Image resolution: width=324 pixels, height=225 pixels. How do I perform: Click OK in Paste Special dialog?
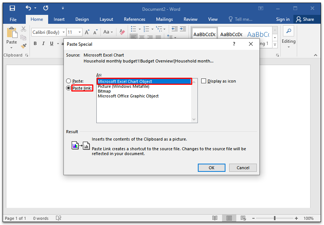pyautogui.click(x=211, y=168)
